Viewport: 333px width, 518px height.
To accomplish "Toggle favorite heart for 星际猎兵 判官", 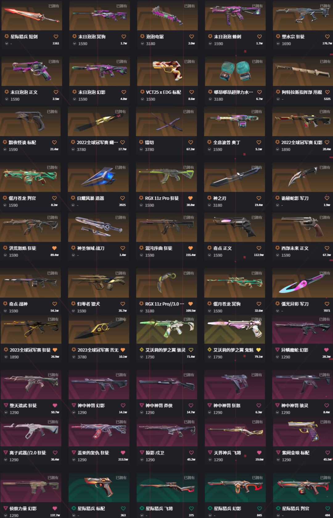I will tap(327, 508).
